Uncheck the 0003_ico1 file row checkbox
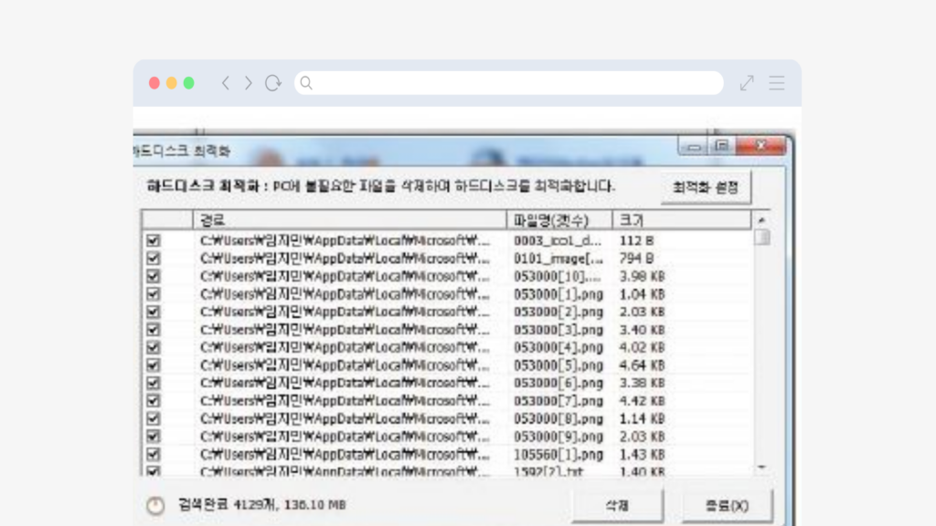Screen dimensions: 936x526 coord(154,240)
